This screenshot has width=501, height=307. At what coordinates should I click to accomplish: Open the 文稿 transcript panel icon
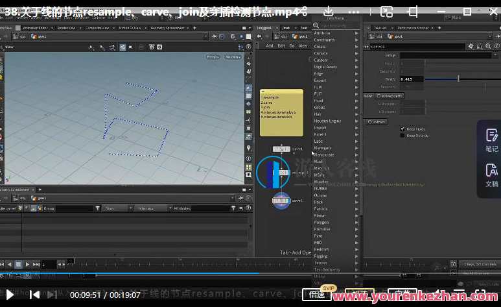(491, 175)
